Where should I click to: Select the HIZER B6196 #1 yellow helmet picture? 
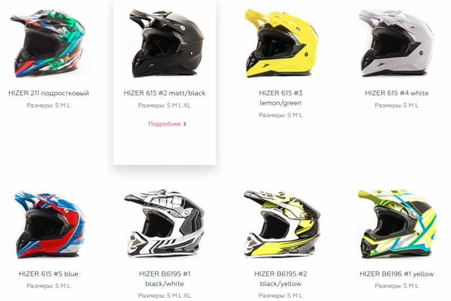[397, 224]
